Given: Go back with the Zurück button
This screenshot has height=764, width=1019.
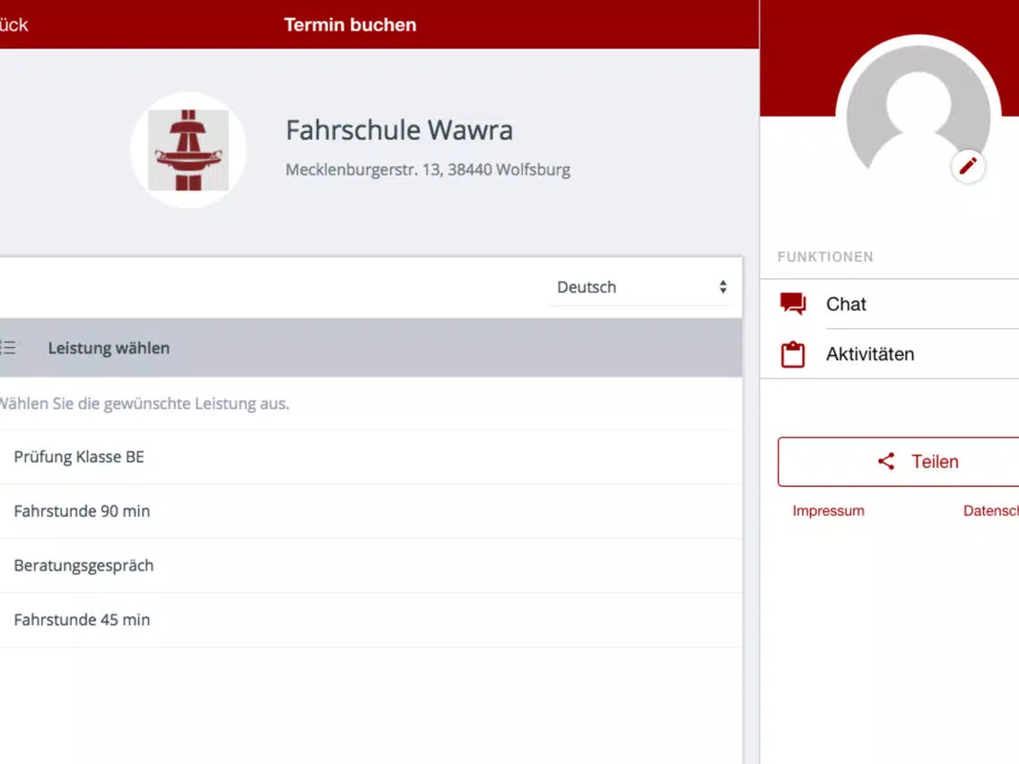Looking at the screenshot, I should click(x=13, y=25).
